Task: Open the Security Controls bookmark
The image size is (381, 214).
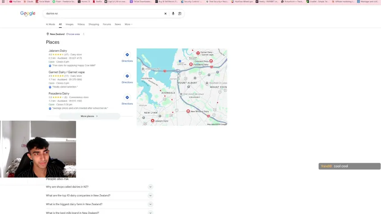Action: [x=192, y=1]
